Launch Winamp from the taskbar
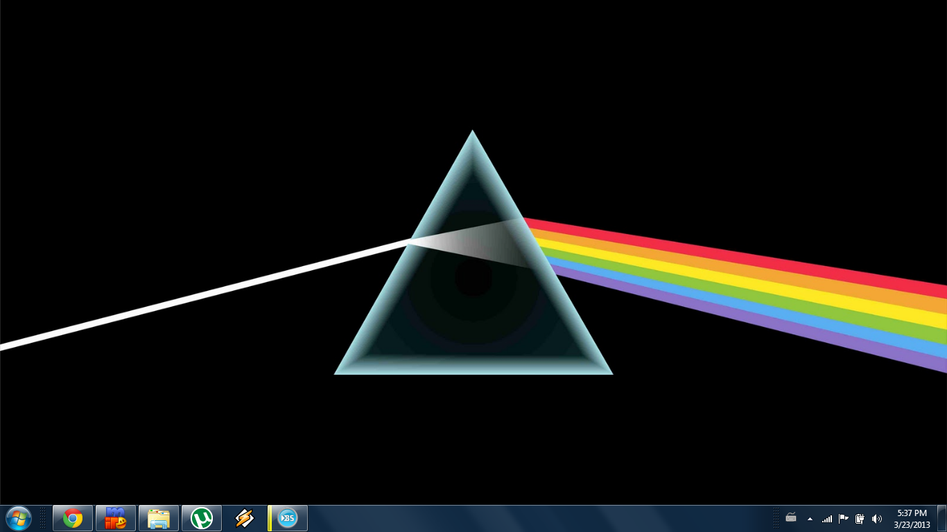947x532 pixels. point(245,518)
